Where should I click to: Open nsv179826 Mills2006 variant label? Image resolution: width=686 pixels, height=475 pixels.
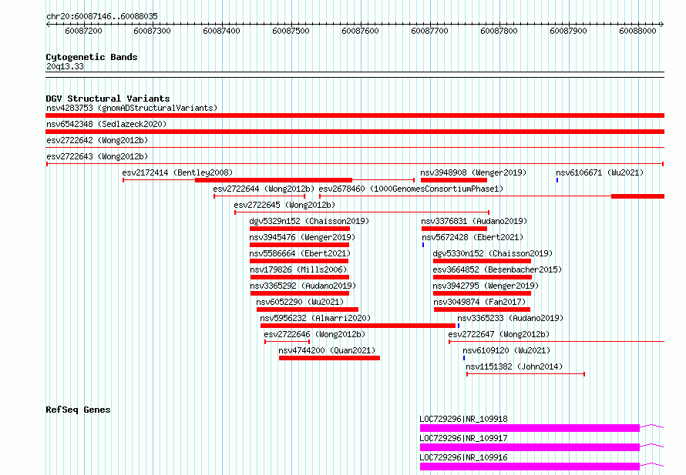tap(298, 269)
